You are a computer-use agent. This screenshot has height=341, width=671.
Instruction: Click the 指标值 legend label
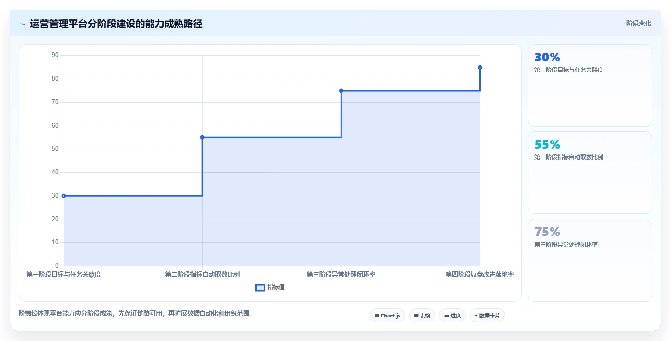pyautogui.click(x=276, y=287)
